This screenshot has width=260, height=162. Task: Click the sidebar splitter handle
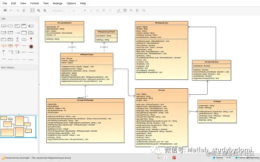pyautogui.click(x=39, y=85)
